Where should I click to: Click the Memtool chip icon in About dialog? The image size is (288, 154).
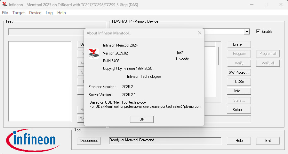[94, 53]
